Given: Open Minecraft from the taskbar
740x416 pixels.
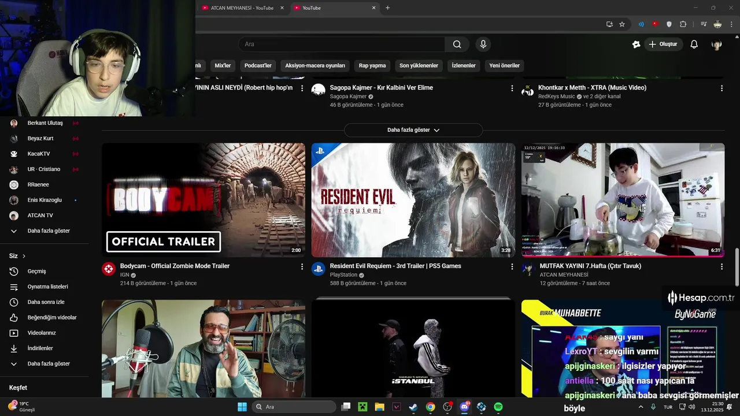Looking at the screenshot, I should pos(362,407).
